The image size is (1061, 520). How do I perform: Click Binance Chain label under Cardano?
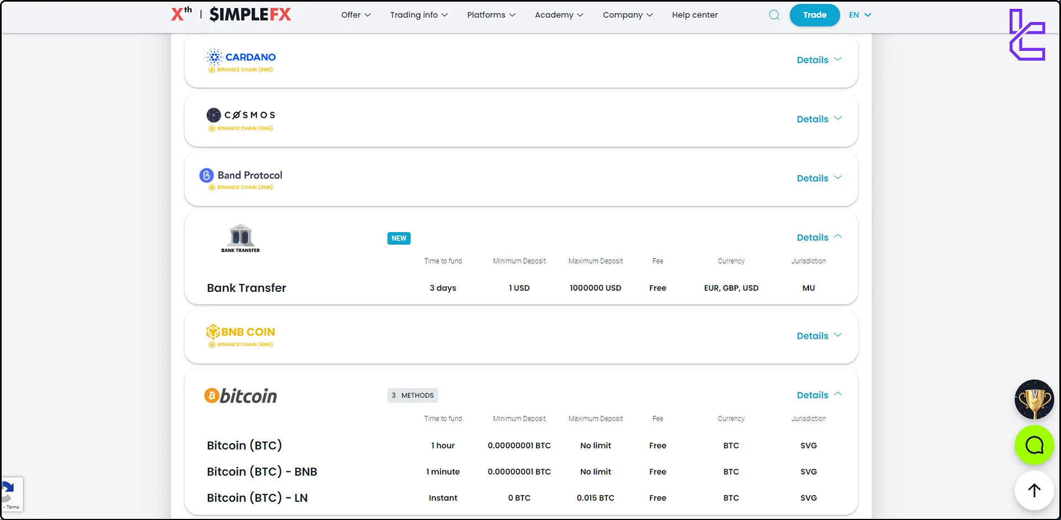[240, 70]
